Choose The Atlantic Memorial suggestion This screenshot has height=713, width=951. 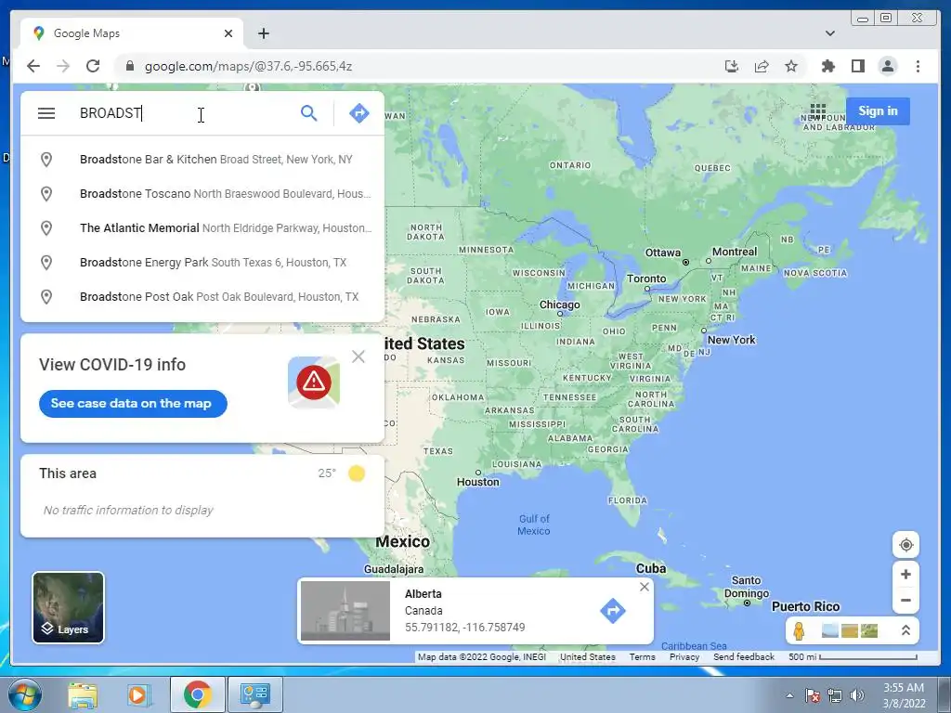pos(202,228)
